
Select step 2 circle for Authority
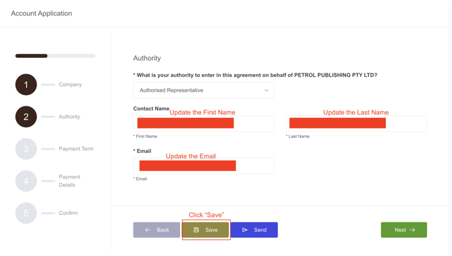[26, 117]
